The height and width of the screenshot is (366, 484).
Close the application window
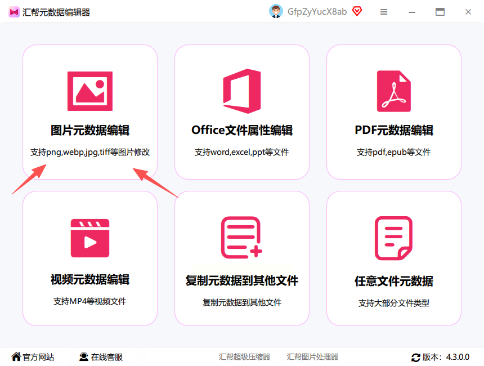468,12
